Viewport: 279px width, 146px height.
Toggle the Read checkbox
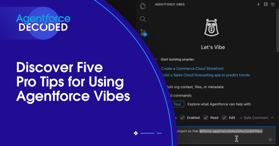coord(206,118)
